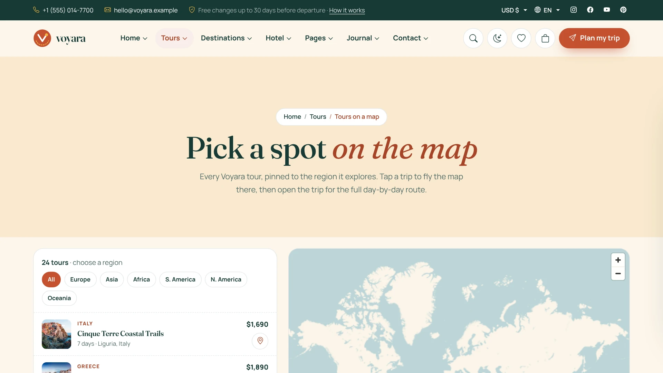The width and height of the screenshot is (663, 373).
Task: Toggle dark mode with moon icon
Action: pyautogui.click(x=497, y=38)
